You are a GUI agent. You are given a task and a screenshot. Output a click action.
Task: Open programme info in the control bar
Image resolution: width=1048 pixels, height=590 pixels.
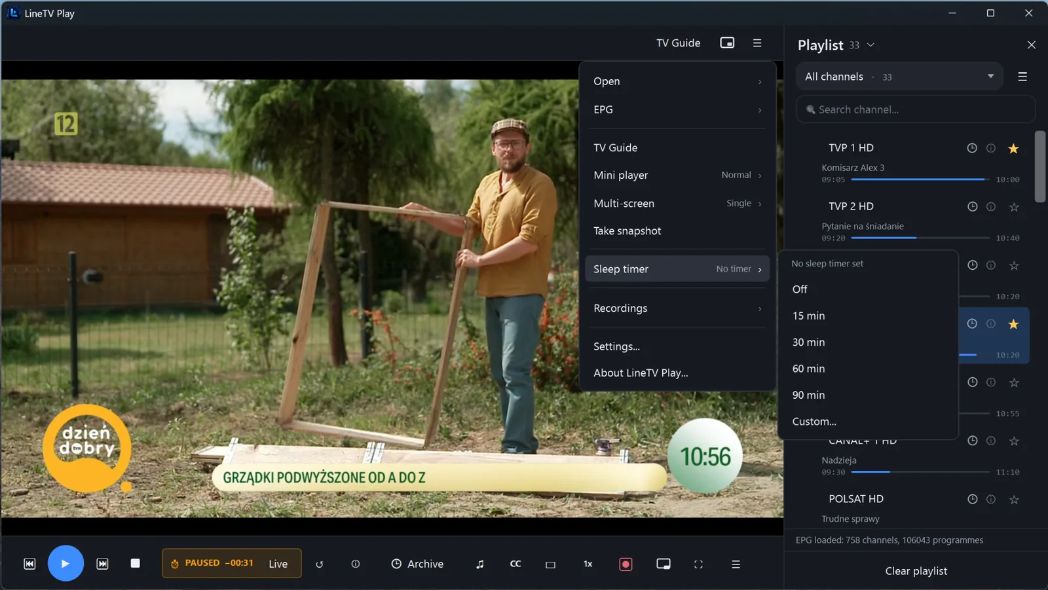pos(356,564)
